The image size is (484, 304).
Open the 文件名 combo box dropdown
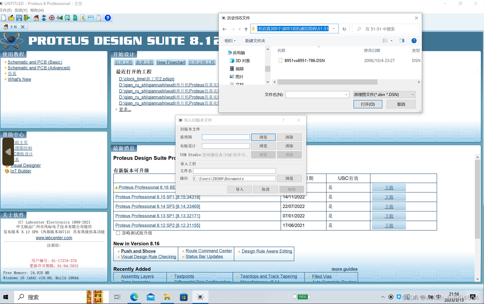346,94
